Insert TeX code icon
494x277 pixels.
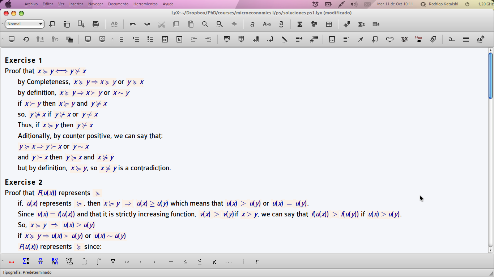tap(404, 39)
